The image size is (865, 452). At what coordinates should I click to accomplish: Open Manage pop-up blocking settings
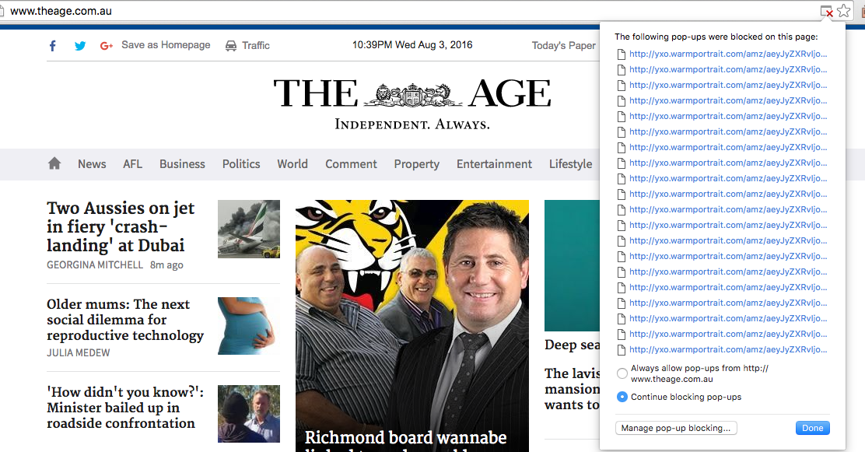click(x=676, y=428)
